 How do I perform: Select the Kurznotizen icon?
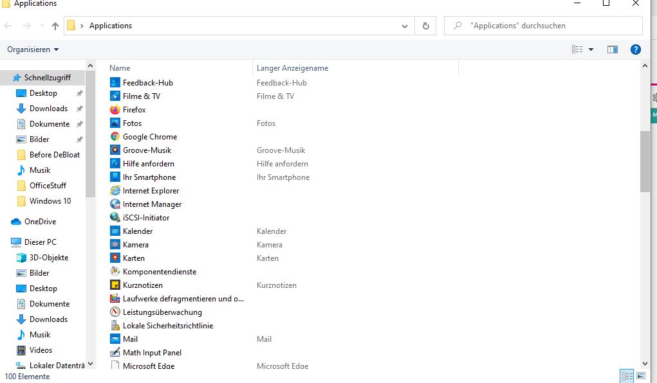pos(115,285)
